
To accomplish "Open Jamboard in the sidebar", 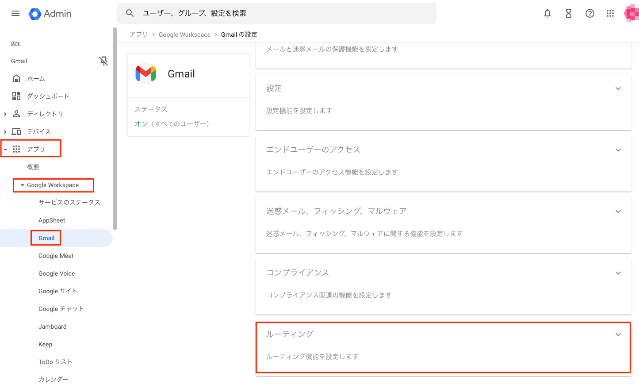I will pos(53,326).
